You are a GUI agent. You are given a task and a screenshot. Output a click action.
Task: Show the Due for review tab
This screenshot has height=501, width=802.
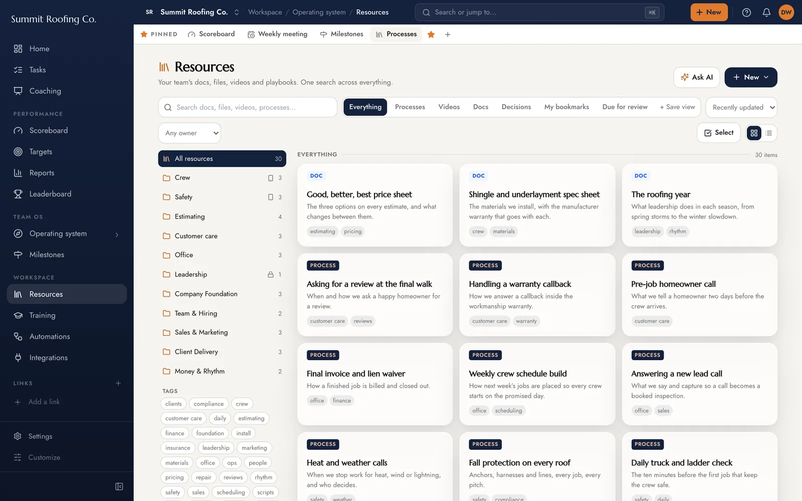tap(625, 107)
